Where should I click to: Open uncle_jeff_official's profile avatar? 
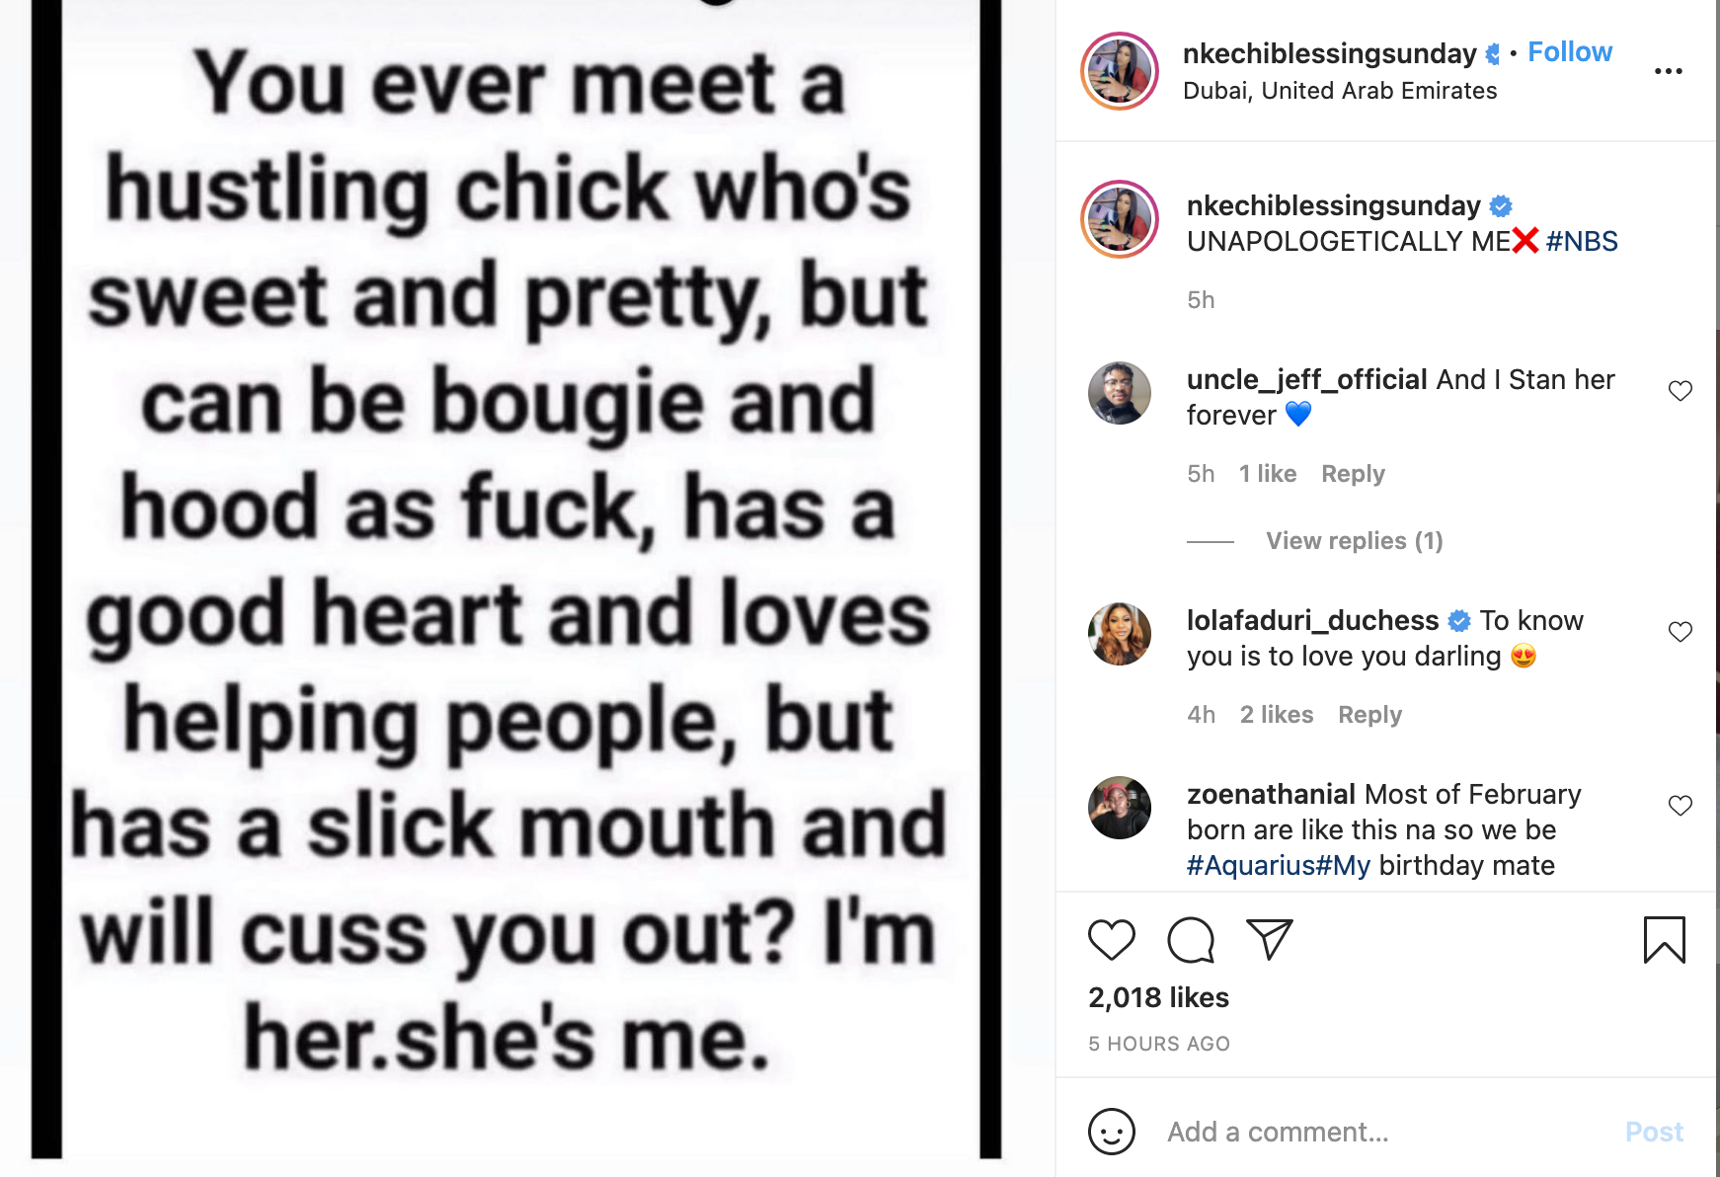pos(1120,393)
